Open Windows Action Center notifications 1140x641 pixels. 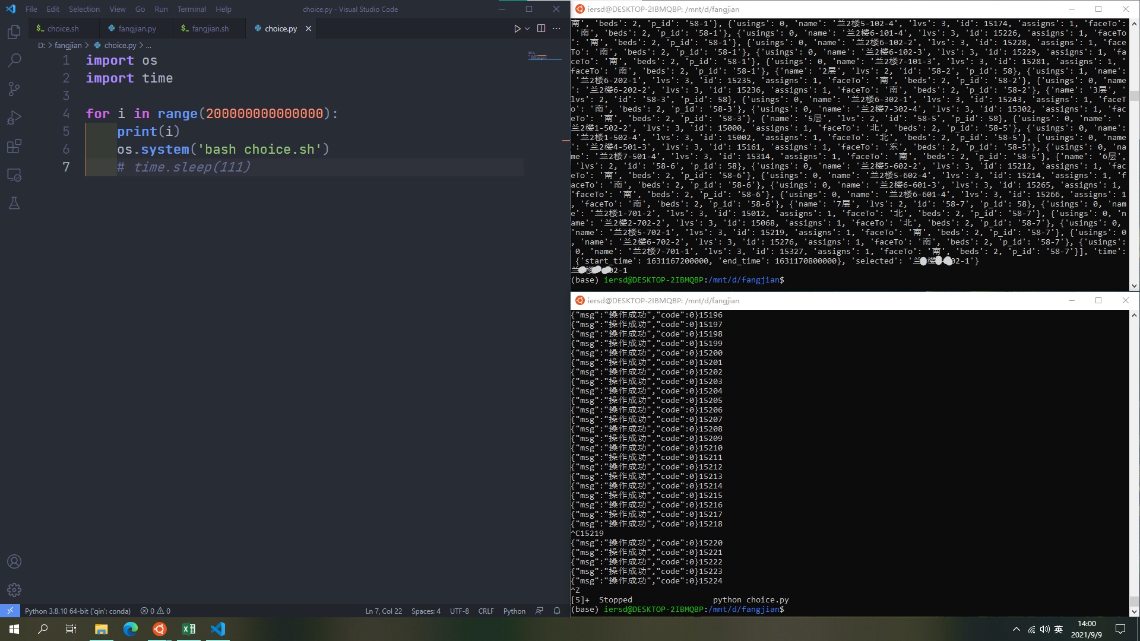click(x=1120, y=629)
